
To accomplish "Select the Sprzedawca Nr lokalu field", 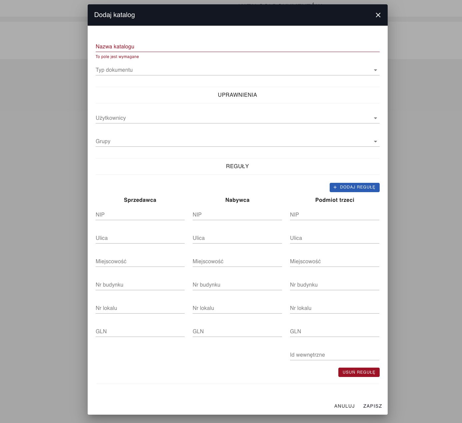I will point(140,308).
